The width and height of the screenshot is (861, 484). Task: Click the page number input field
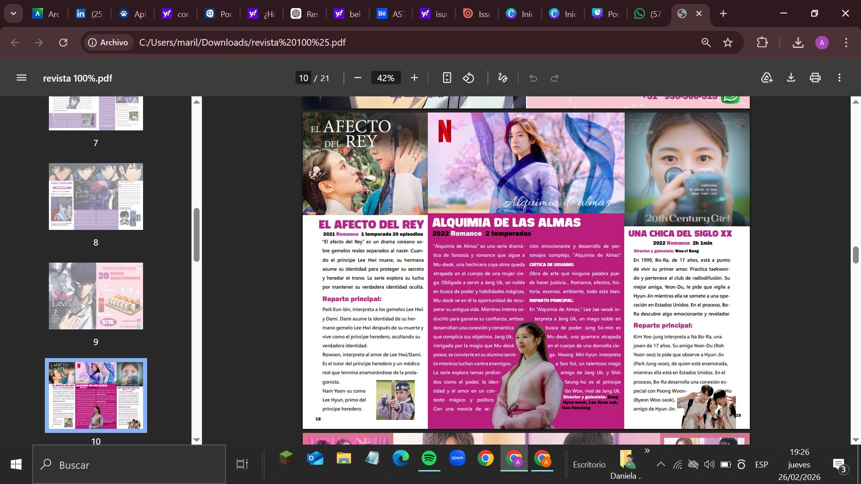[304, 78]
